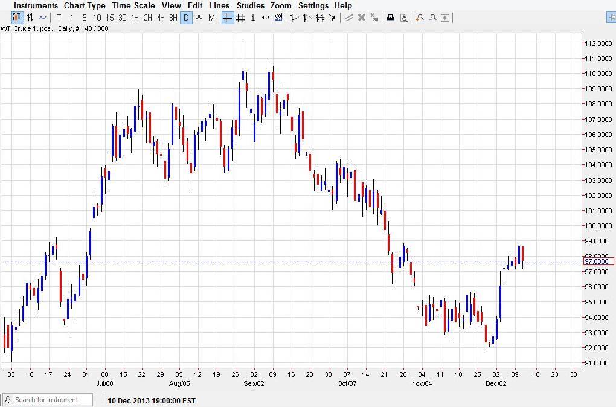
Task: Click the print chart icon
Action: pyautogui.click(x=391, y=18)
